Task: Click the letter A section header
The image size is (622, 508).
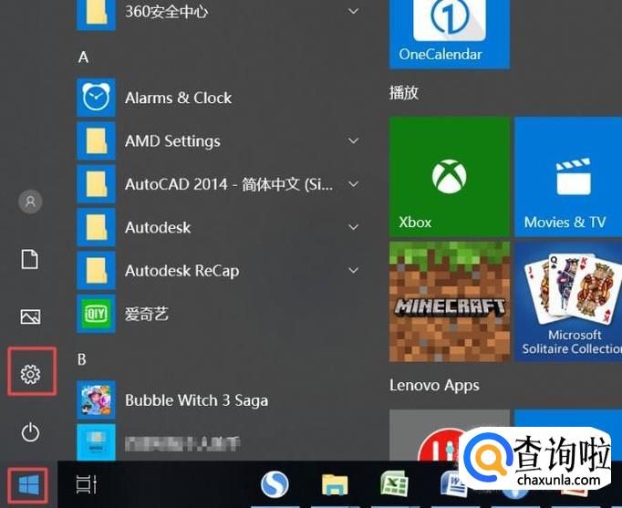Action: click(83, 57)
